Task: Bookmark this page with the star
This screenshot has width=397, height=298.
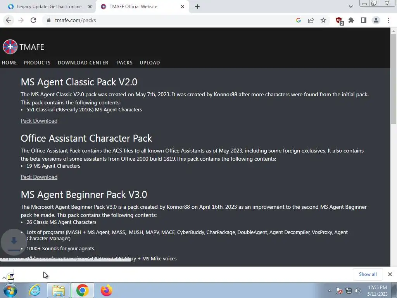Action: 323,20
